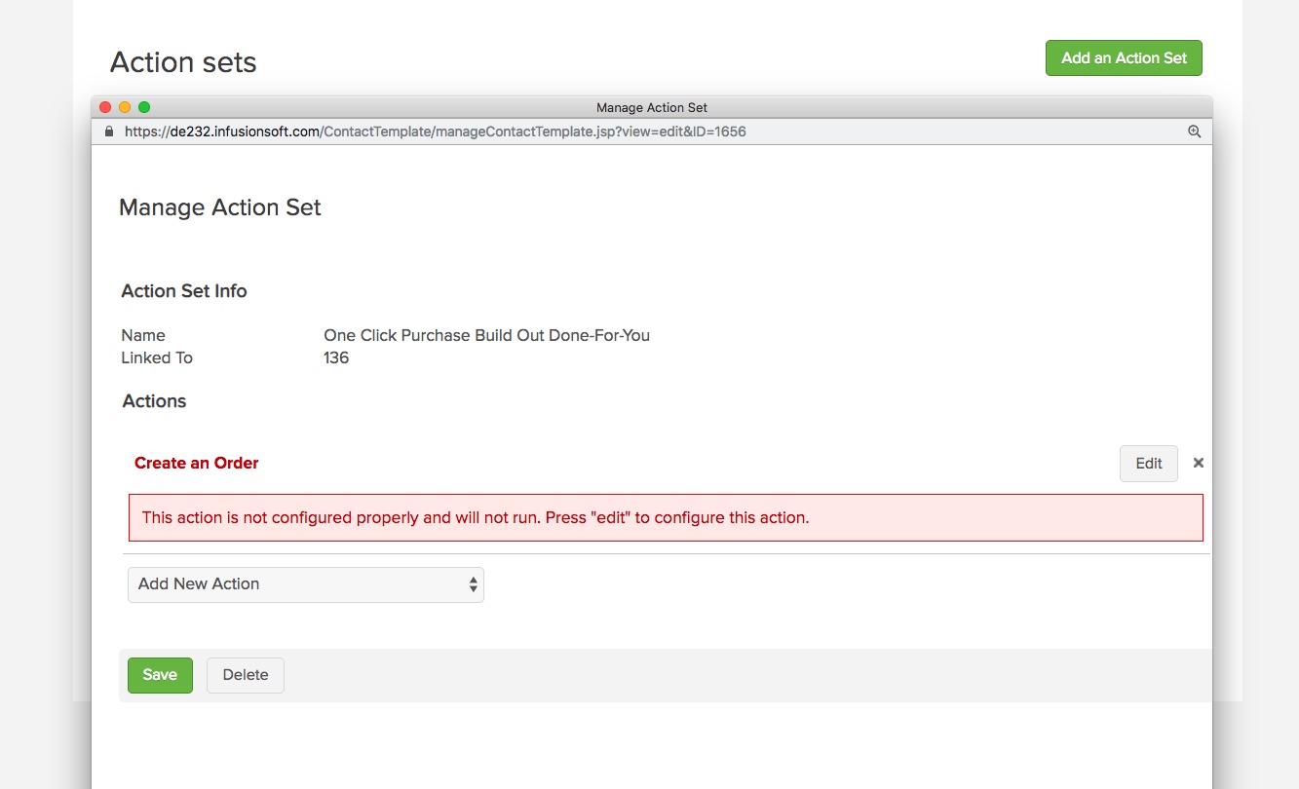Click the action set Name value text
Viewport: 1299px width, 789px height.
pos(486,335)
